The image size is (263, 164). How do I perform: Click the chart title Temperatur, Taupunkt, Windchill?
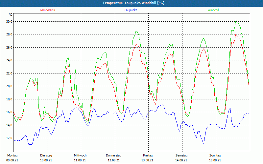(133, 3)
